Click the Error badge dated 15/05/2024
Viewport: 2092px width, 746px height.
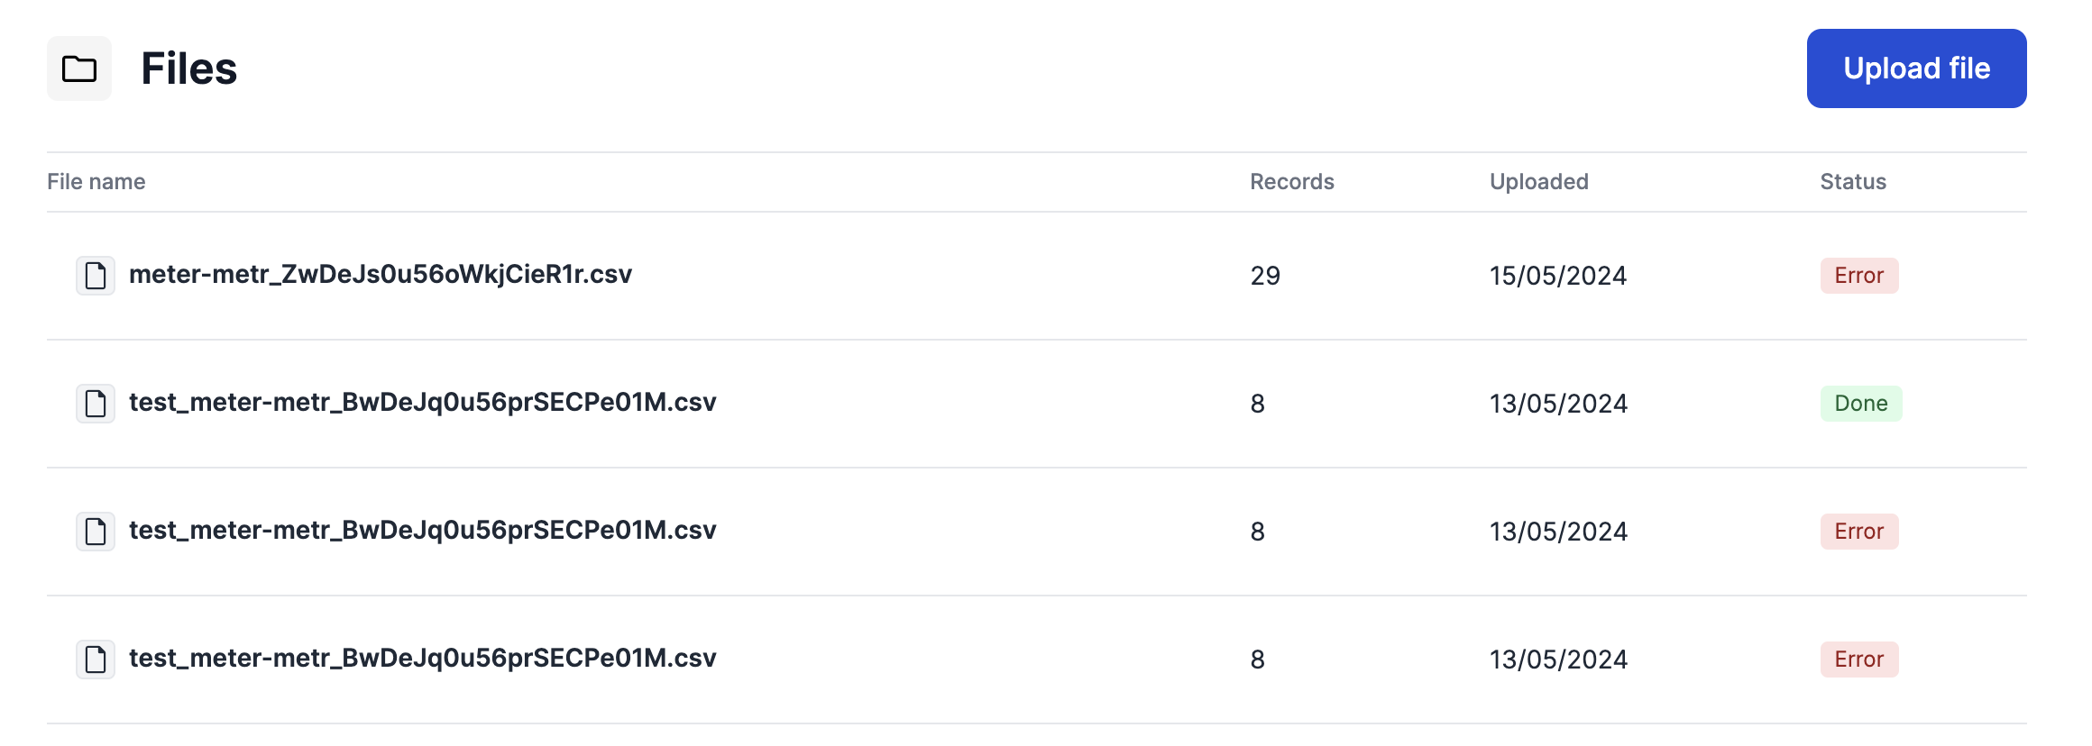point(1858,276)
